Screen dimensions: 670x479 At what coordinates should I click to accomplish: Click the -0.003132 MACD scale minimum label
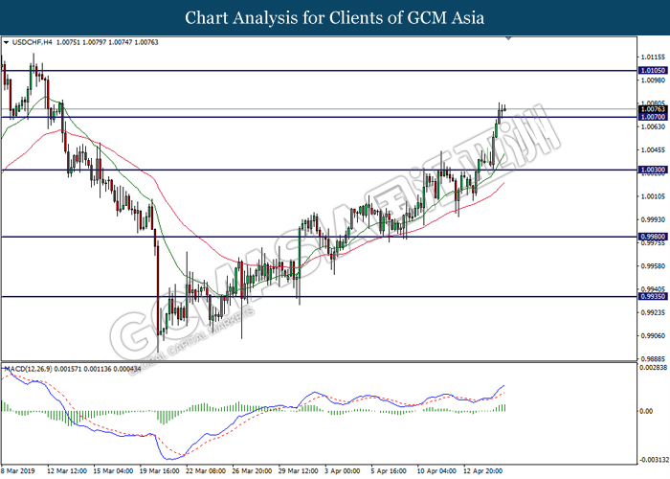[x=653, y=459]
